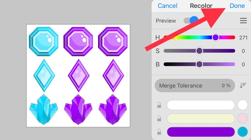This screenshot has width=251, height=140.
Task: Toggle the lock icon for the purple color row
Action: pyautogui.click(x=159, y=132)
